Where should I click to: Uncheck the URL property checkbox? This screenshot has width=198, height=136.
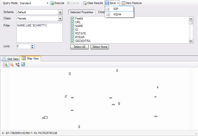coord(72,22)
